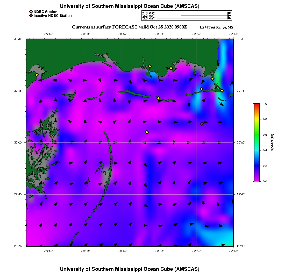This screenshot has width=285, height=272.
Task: Click the 1.0 kts arrow in the speed legend
Action: (x=218, y=13)
